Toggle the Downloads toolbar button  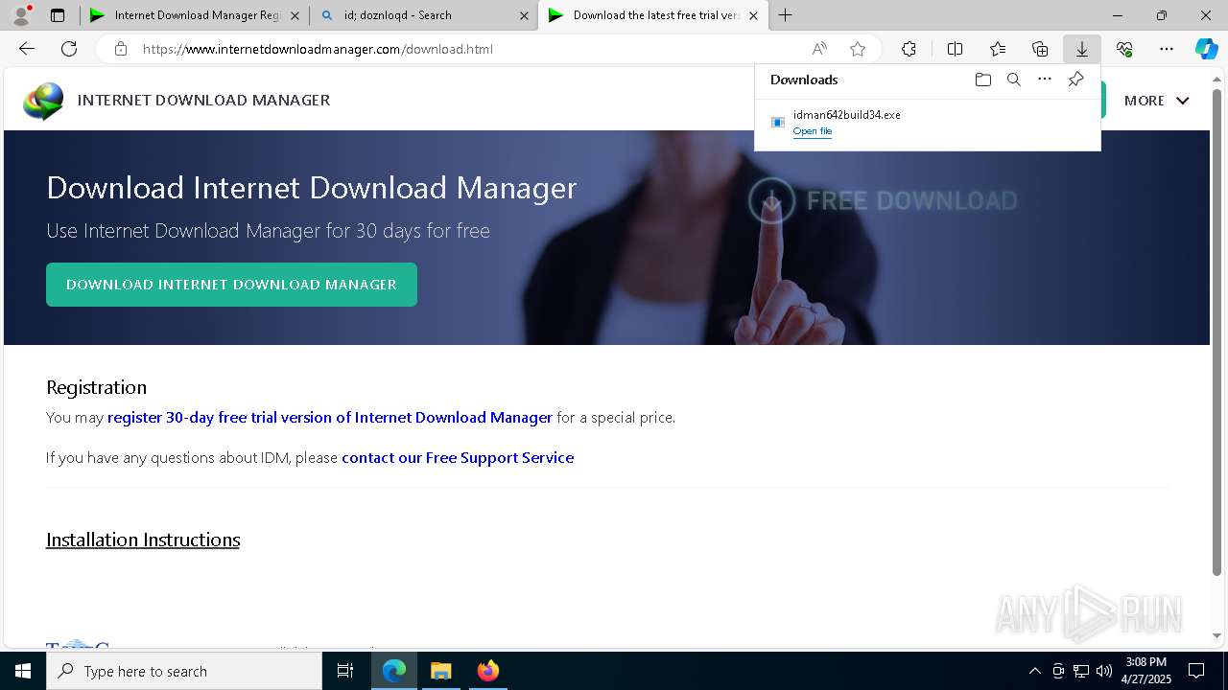point(1082,49)
